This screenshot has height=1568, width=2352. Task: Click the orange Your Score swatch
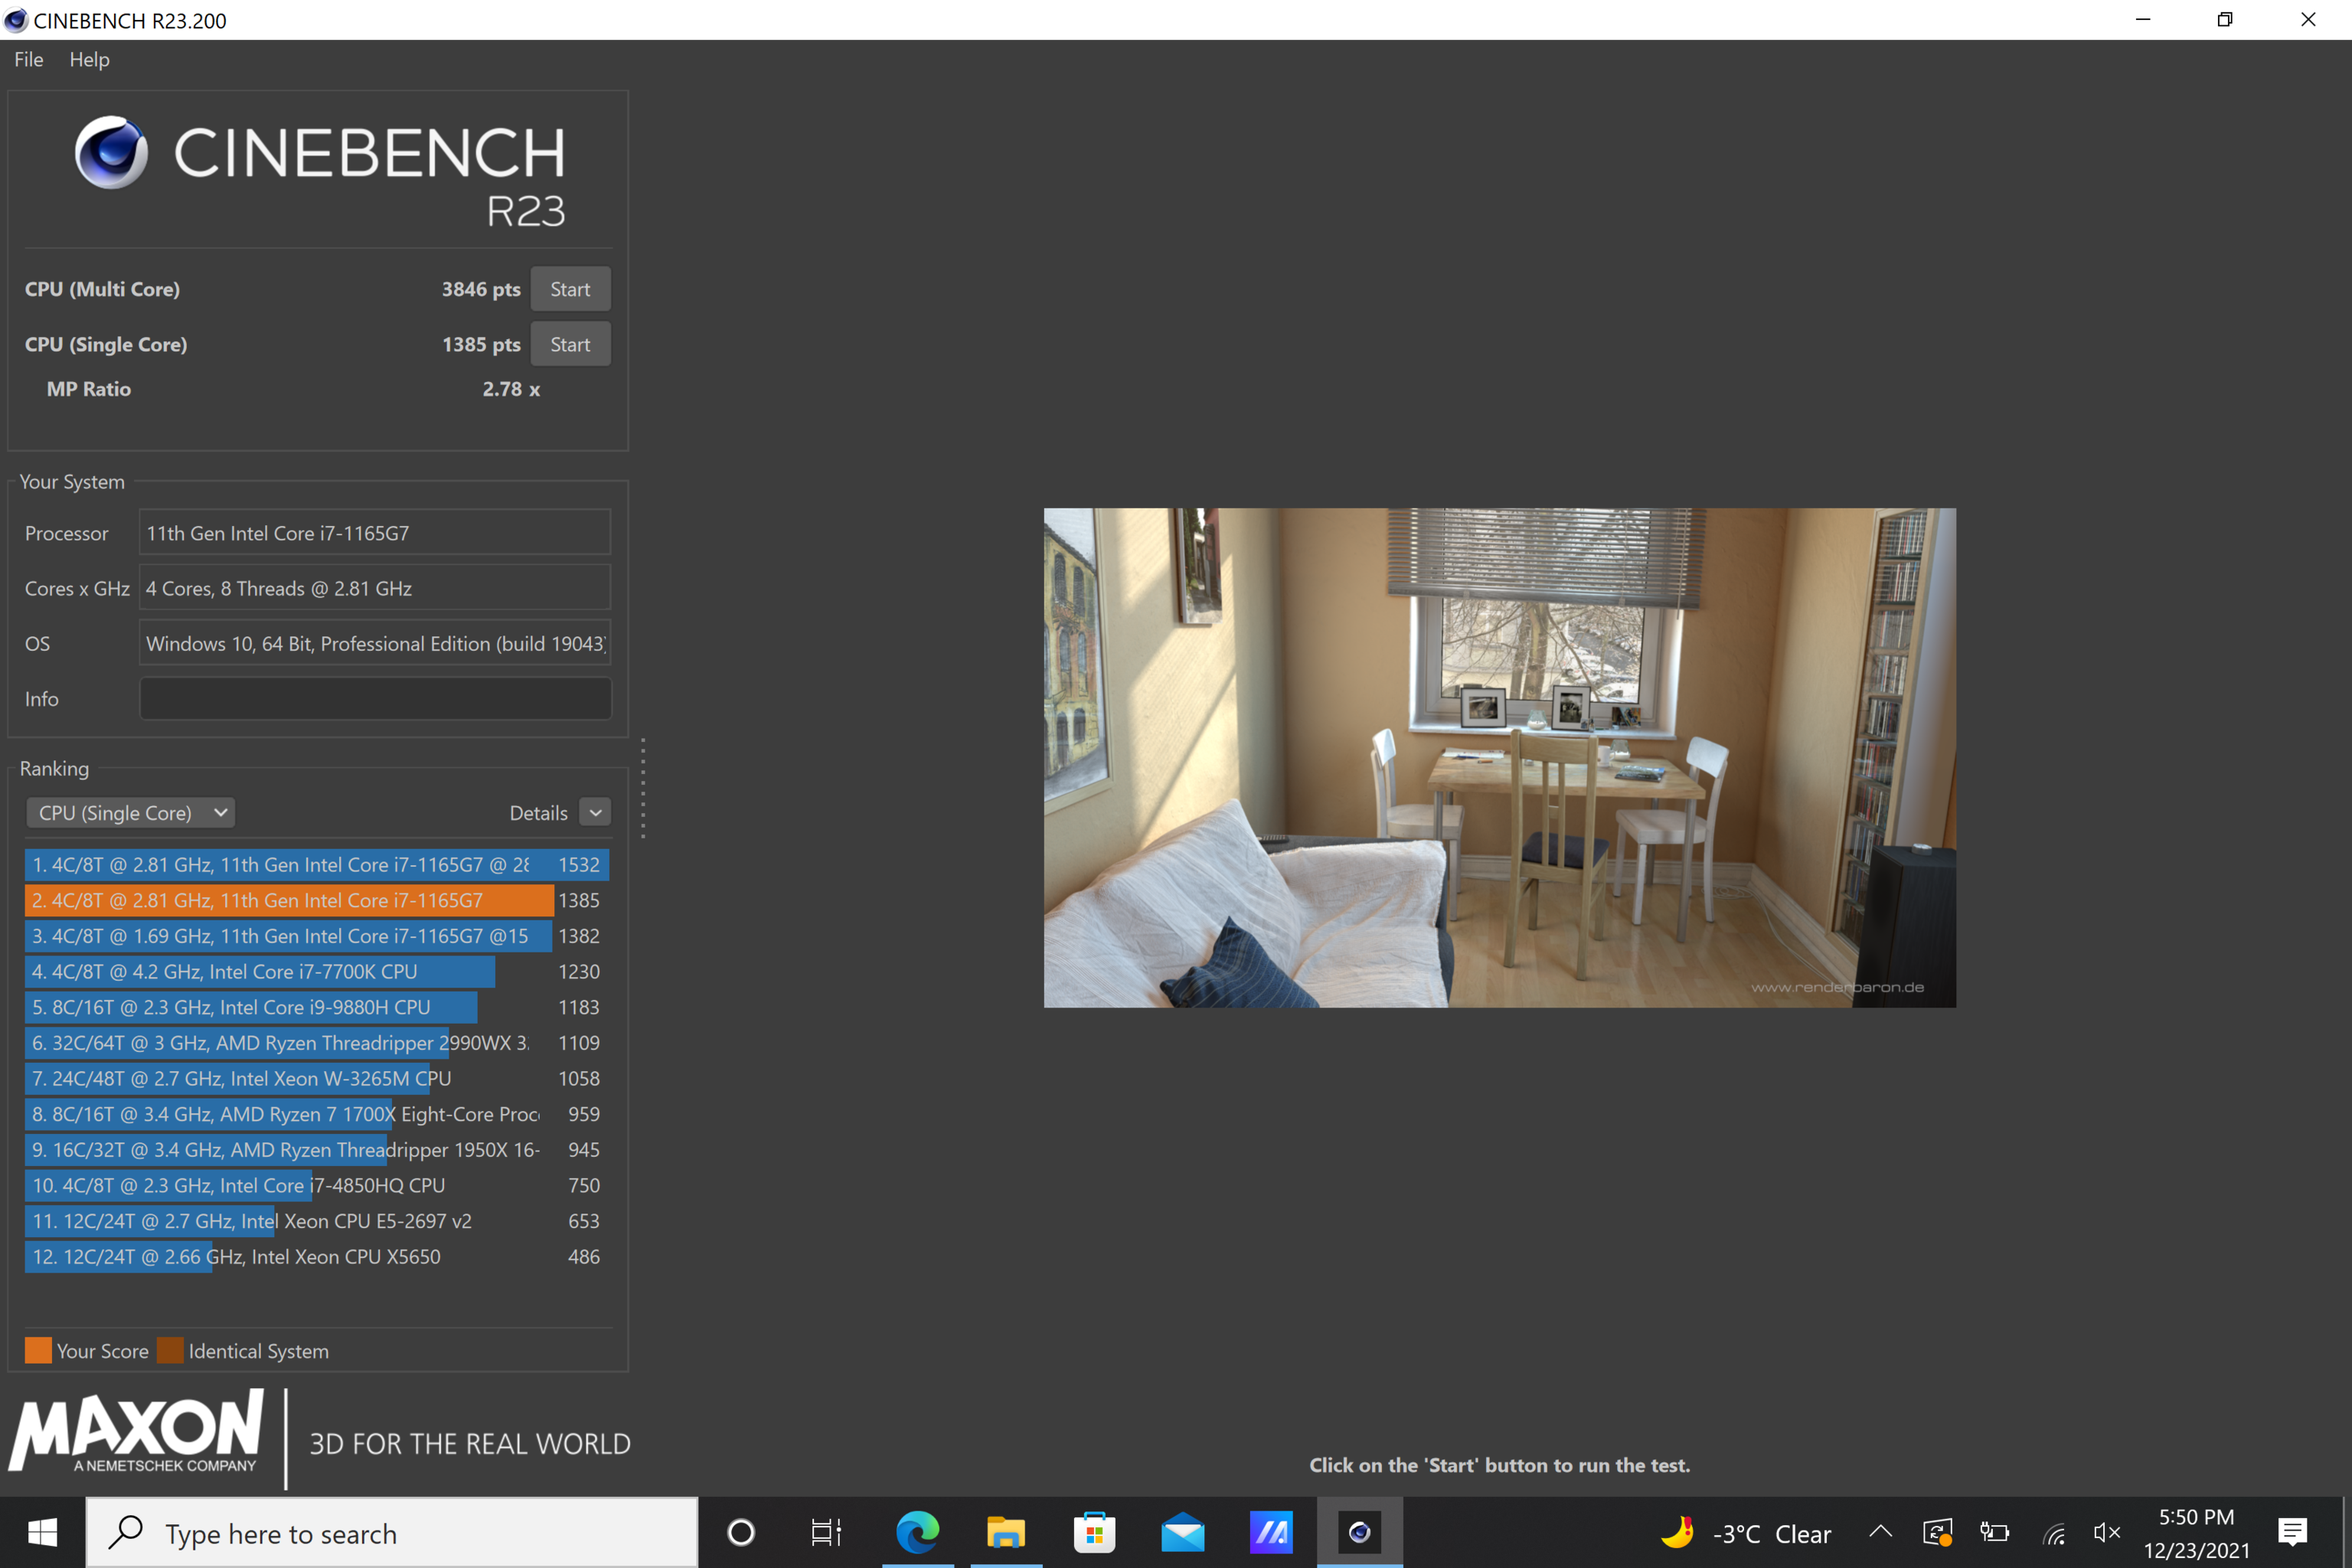point(38,1351)
